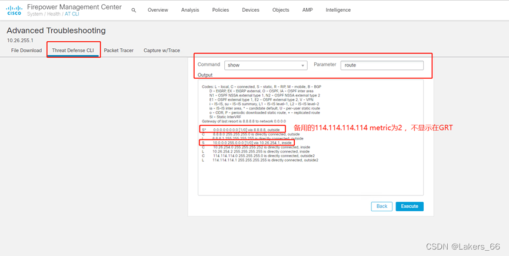Screen dimensions: 509x256
Task: Click the Execute button
Action: tap(410, 207)
